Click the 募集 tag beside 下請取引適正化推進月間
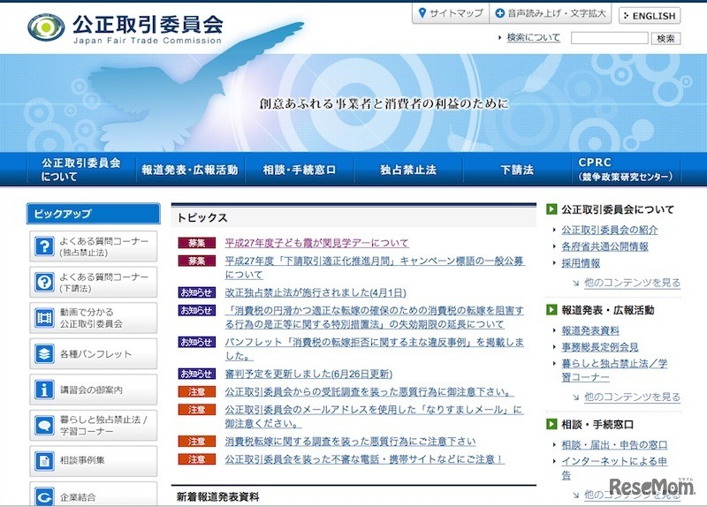The width and height of the screenshot is (707, 507). click(x=196, y=261)
